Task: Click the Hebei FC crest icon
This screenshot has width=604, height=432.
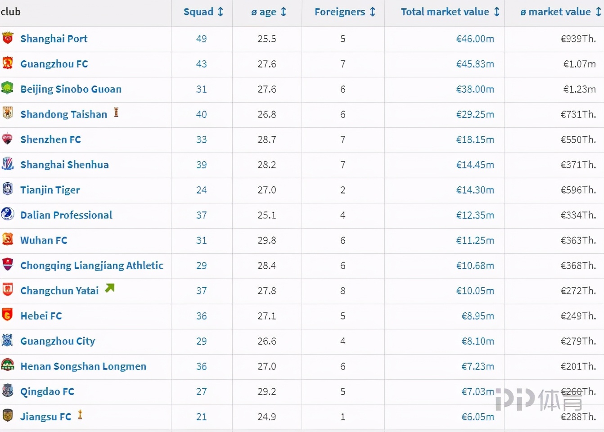Action: [8, 315]
